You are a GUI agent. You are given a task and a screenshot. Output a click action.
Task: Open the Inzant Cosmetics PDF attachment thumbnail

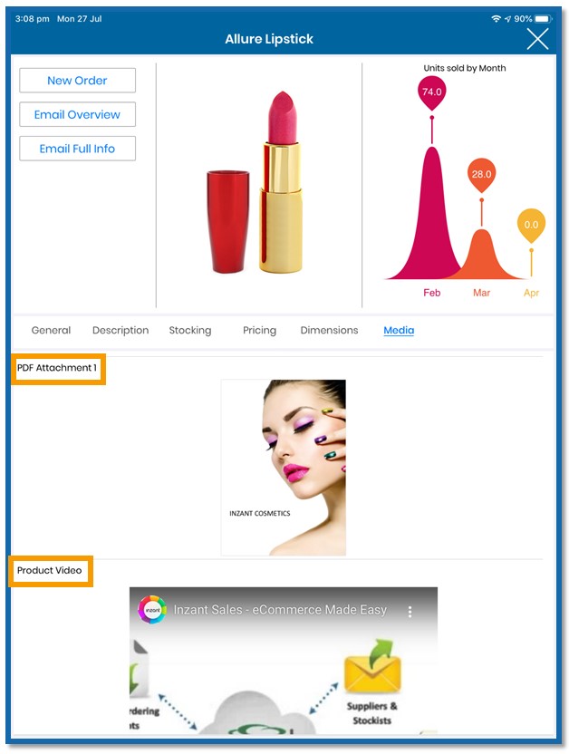(x=284, y=468)
